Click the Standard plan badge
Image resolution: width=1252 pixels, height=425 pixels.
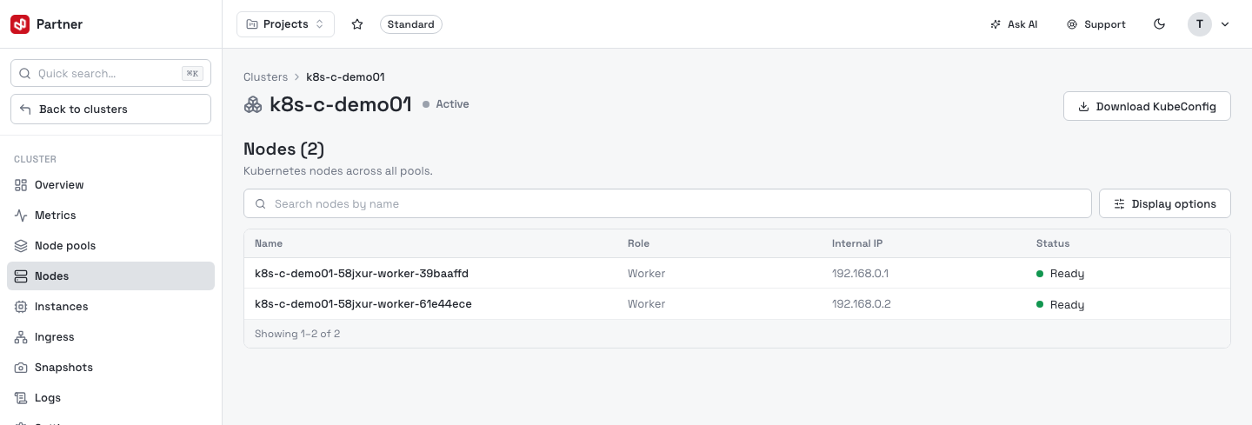pyautogui.click(x=411, y=24)
